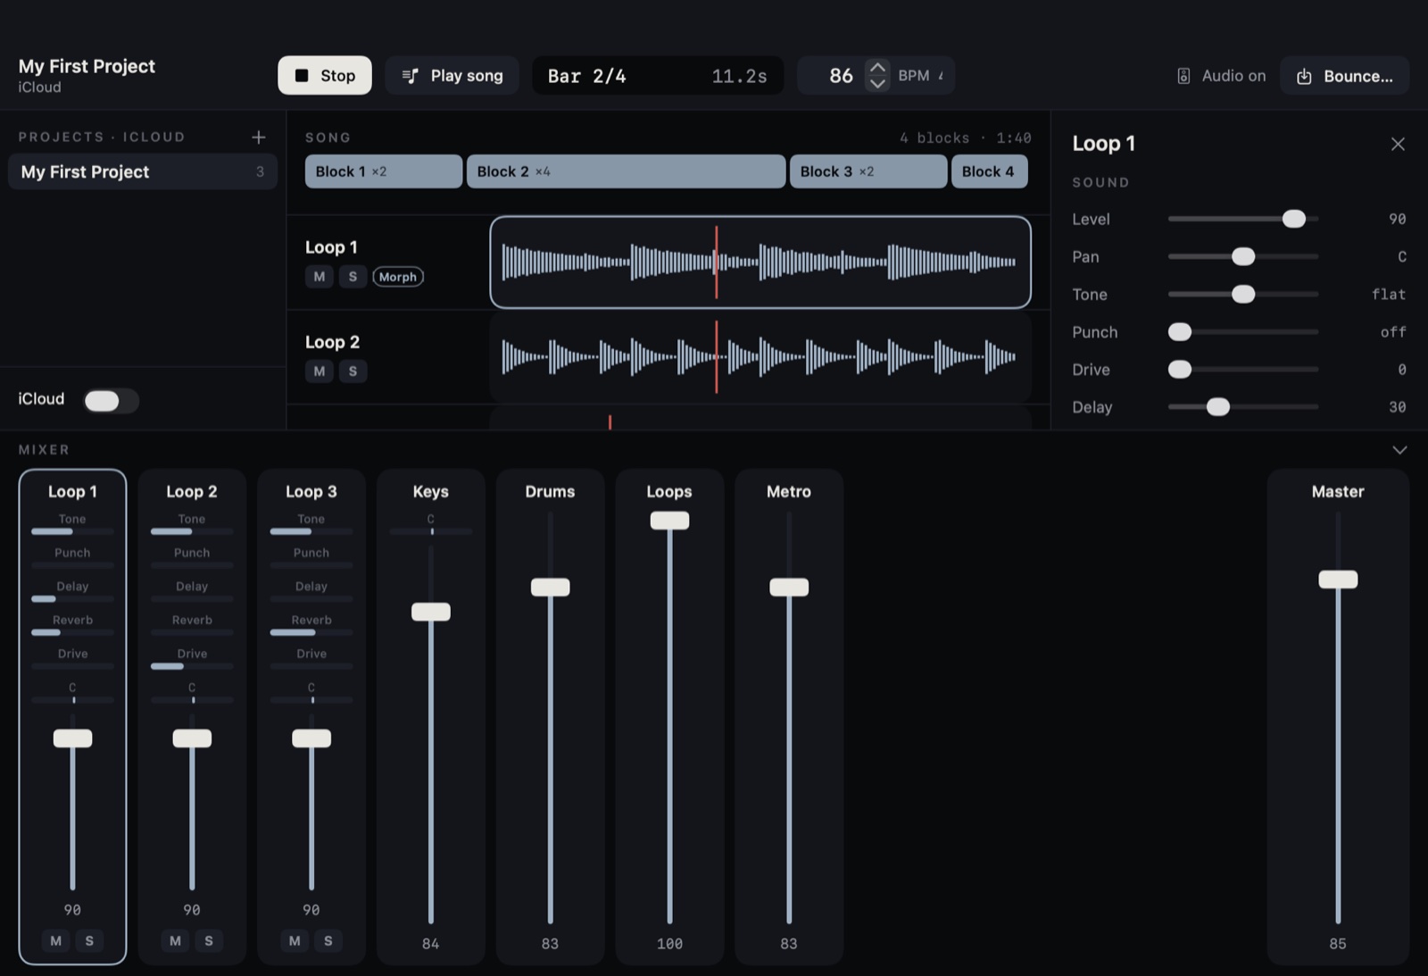Add a new project with plus icon
The height and width of the screenshot is (976, 1428).
pyautogui.click(x=259, y=137)
